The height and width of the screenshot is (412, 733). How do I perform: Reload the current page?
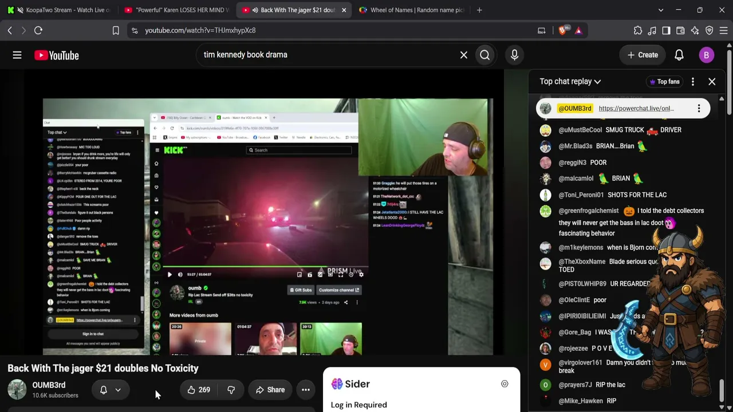point(38,30)
